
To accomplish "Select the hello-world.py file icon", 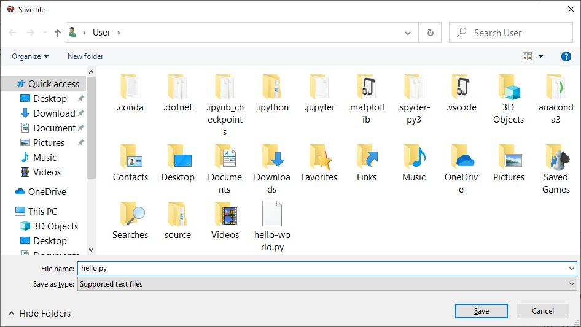I will click(272, 215).
